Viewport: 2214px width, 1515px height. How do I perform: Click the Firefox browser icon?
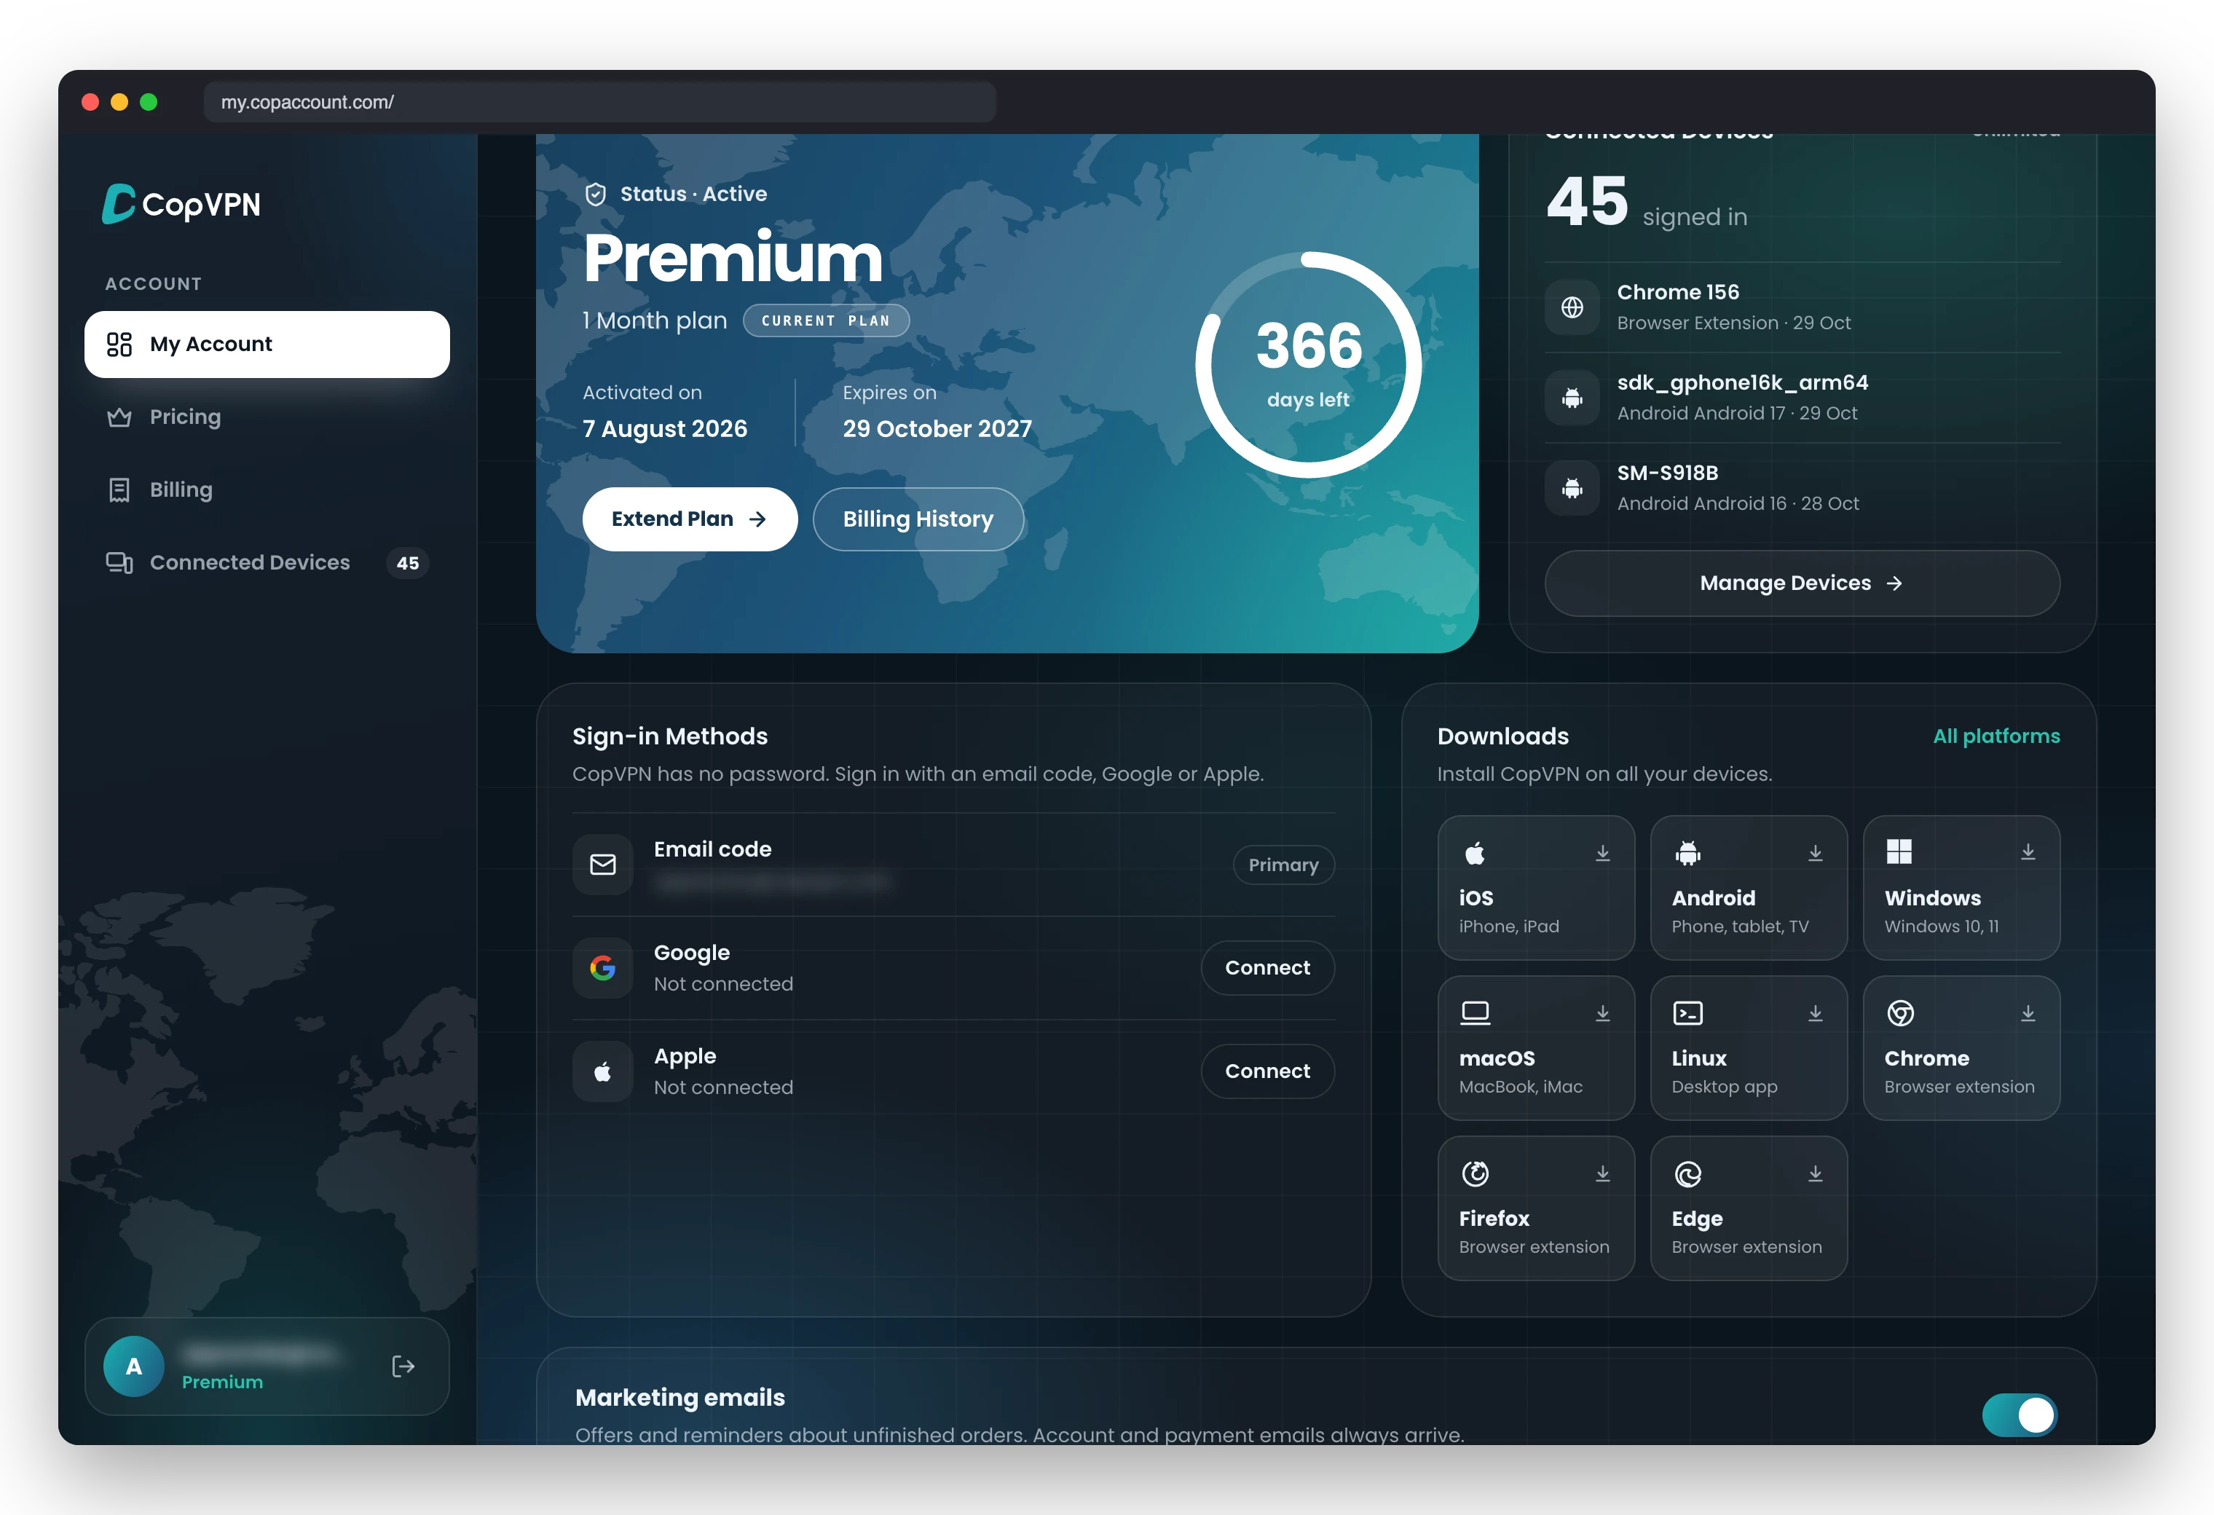point(1475,1173)
